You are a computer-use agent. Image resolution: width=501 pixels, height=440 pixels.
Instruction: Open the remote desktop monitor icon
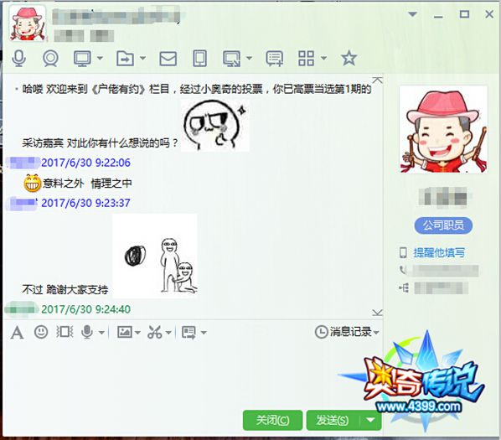pos(82,59)
